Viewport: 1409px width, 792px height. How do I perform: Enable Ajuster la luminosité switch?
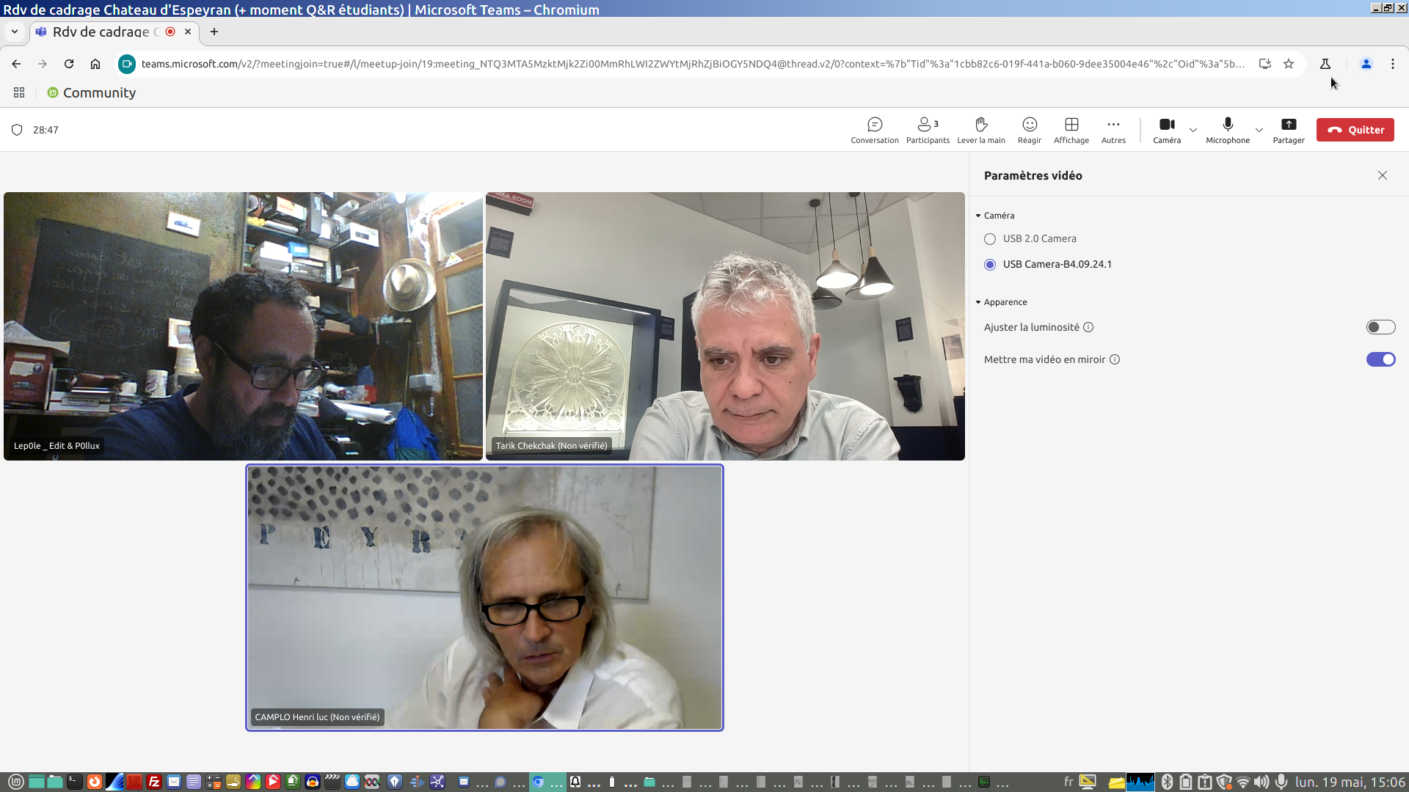(1380, 328)
